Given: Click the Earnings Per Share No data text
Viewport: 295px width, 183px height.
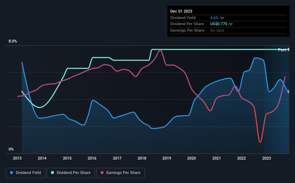Looking at the screenshot, I should 217,30.
